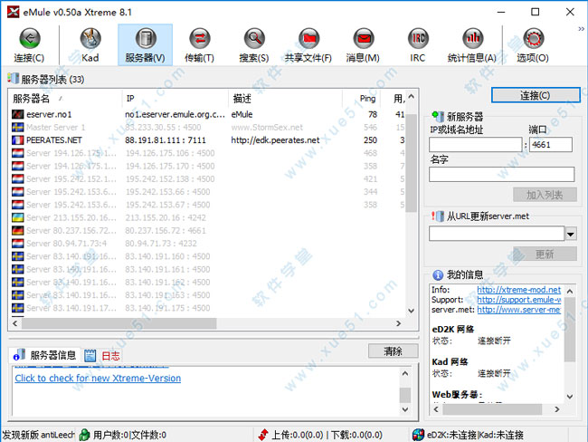Click the new server (新服务器) icon
This screenshot has width=588, height=442.
click(x=437, y=116)
